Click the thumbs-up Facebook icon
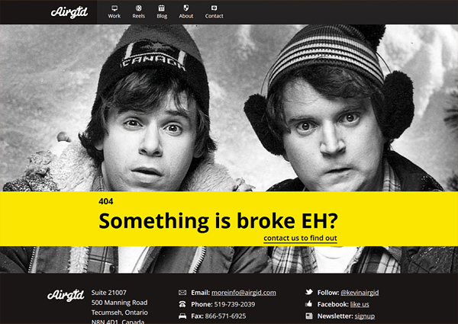Viewport: 458px width, 324px height. coord(308,304)
